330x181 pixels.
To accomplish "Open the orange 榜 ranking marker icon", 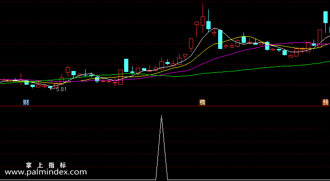I will (x=202, y=102).
